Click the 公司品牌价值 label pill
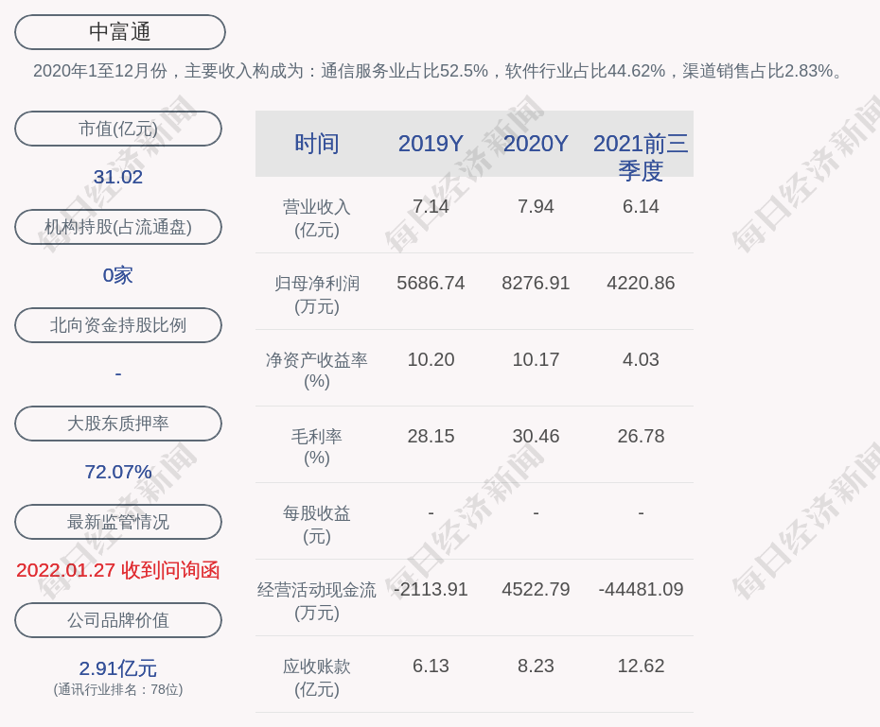The height and width of the screenshot is (727, 880). [118, 620]
